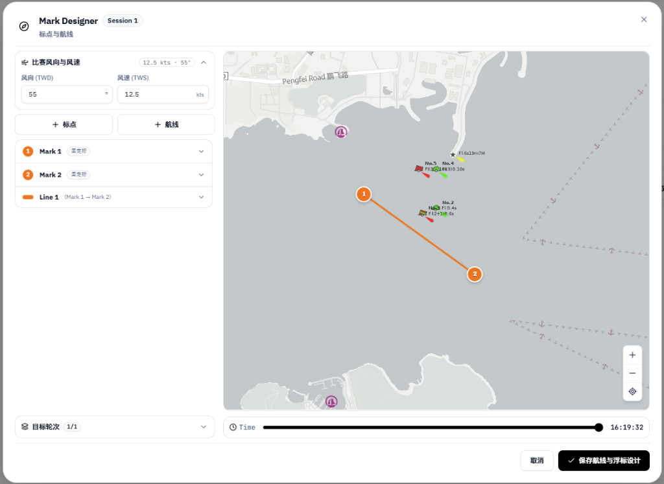The image size is (664, 484).
Task: Expand the Mark 2 row
Action: [x=201, y=175]
